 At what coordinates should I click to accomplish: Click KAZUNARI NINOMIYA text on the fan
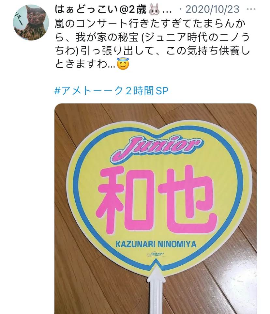click(156, 244)
